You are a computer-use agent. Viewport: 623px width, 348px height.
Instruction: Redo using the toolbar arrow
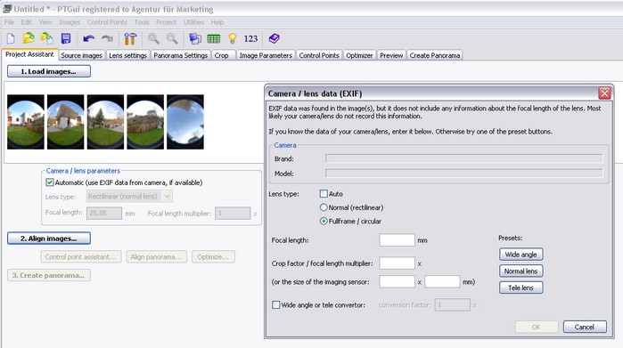click(x=107, y=38)
